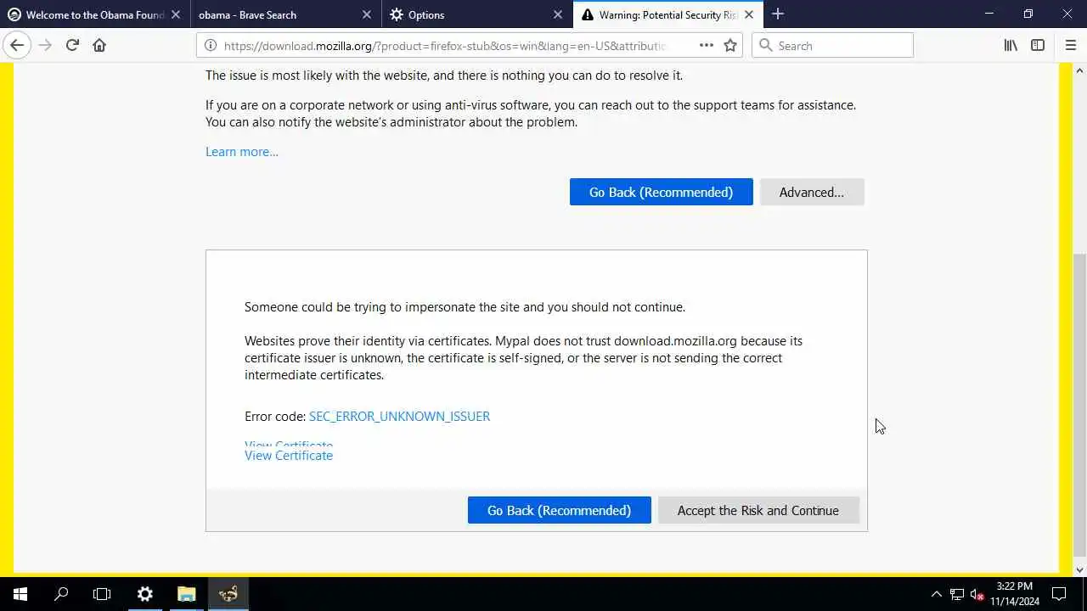Show hidden system tray icons
The width and height of the screenshot is (1087, 611).
coord(937,594)
